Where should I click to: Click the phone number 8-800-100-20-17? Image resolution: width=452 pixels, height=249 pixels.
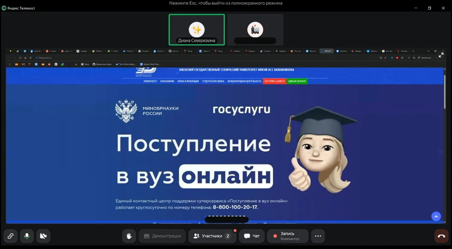(x=235, y=207)
